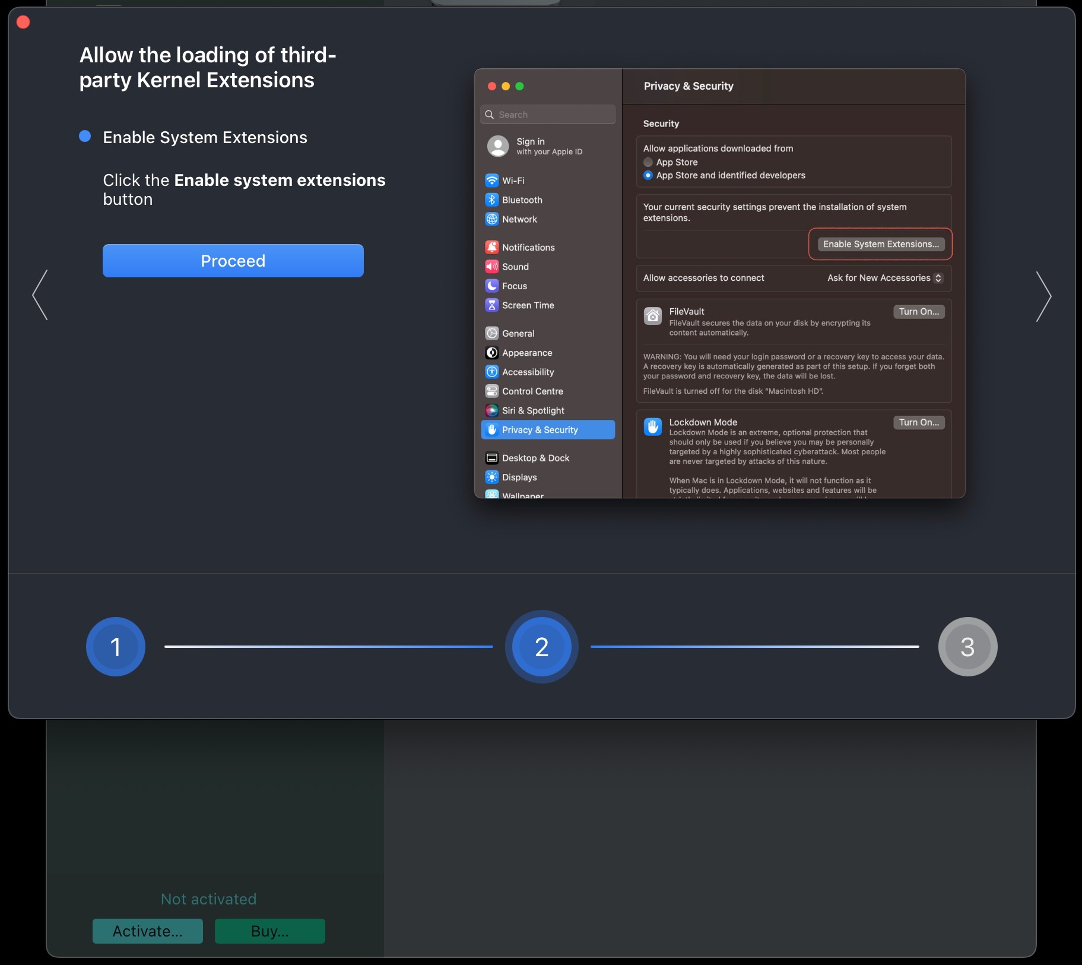1082x965 pixels.
Task: Select the step 2 progress circle
Action: pyautogui.click(x=541, y=647)
